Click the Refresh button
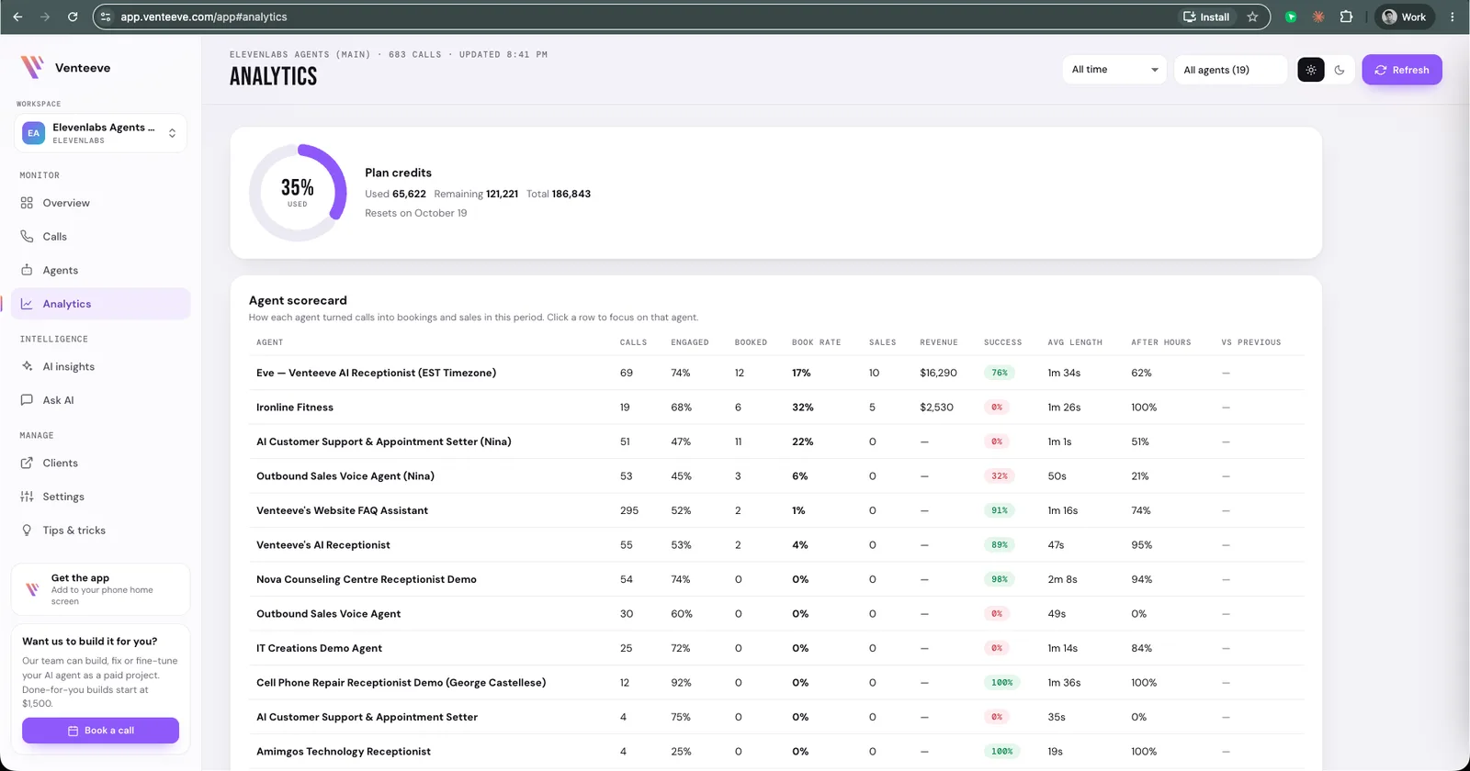 (x=1402, y=70)
